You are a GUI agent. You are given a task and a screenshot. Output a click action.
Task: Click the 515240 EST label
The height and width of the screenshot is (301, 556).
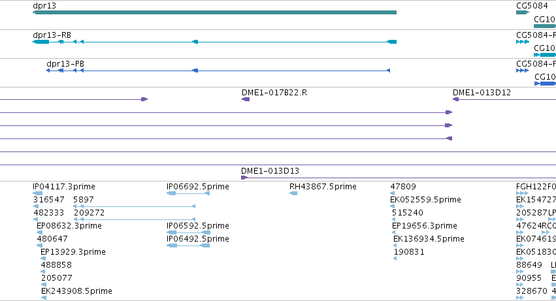[x=408, y=213]
